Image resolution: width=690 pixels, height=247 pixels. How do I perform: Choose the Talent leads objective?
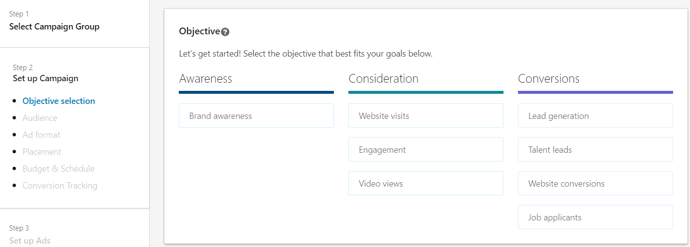(595, 149)
